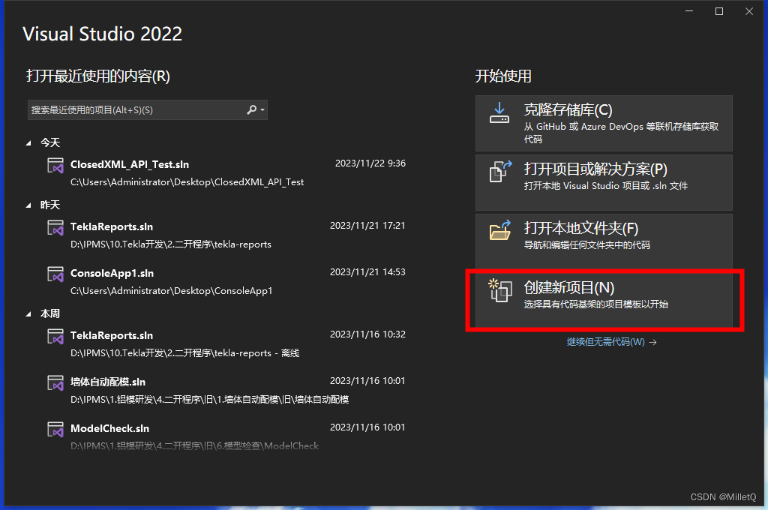Click the open local folder icon

point(500,230)
